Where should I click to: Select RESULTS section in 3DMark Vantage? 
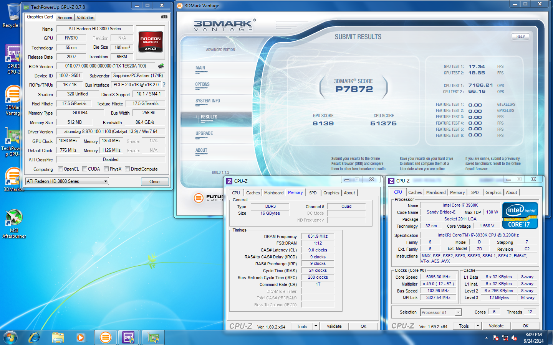click(x=216, y=119)
